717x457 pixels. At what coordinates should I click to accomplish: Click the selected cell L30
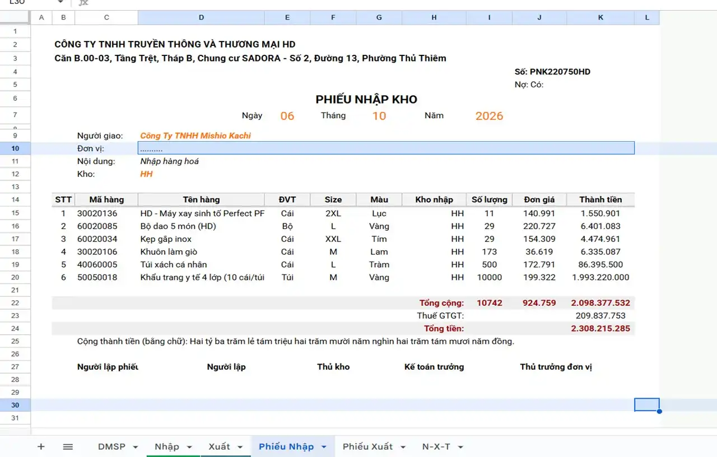point(646,405)
